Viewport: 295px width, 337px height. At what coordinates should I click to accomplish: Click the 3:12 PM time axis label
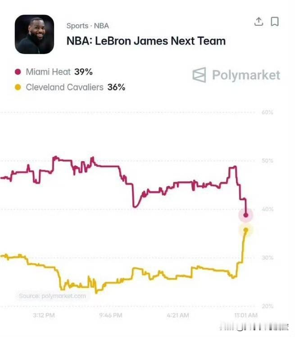tap(44, 315)
